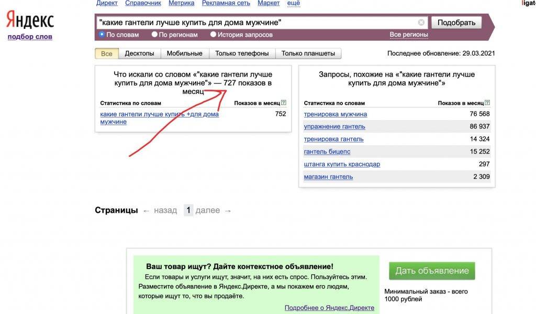Switch to the 'Десктопы' tab
Image resolution: width=536 pixels, height=314 pixels.
point(139,53)
